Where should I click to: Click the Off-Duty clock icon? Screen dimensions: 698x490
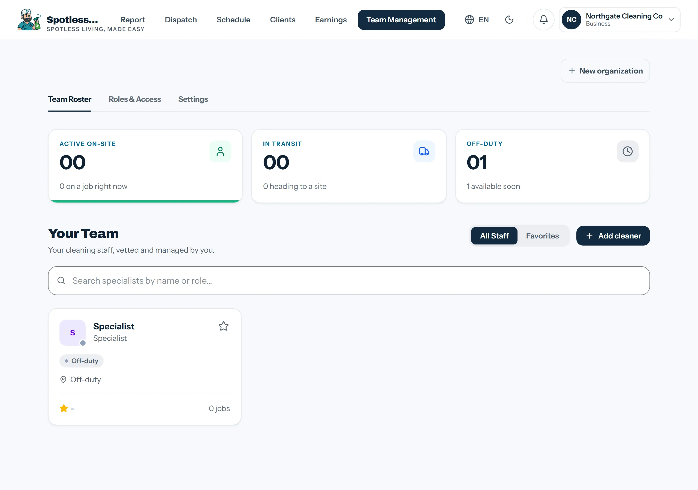[627, 151]
